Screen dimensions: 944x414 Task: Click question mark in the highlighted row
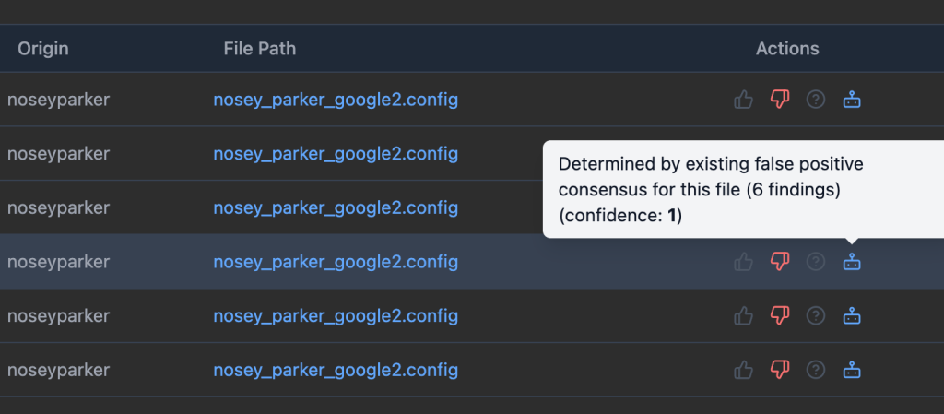pyautogui.click(x=815, y=262)
